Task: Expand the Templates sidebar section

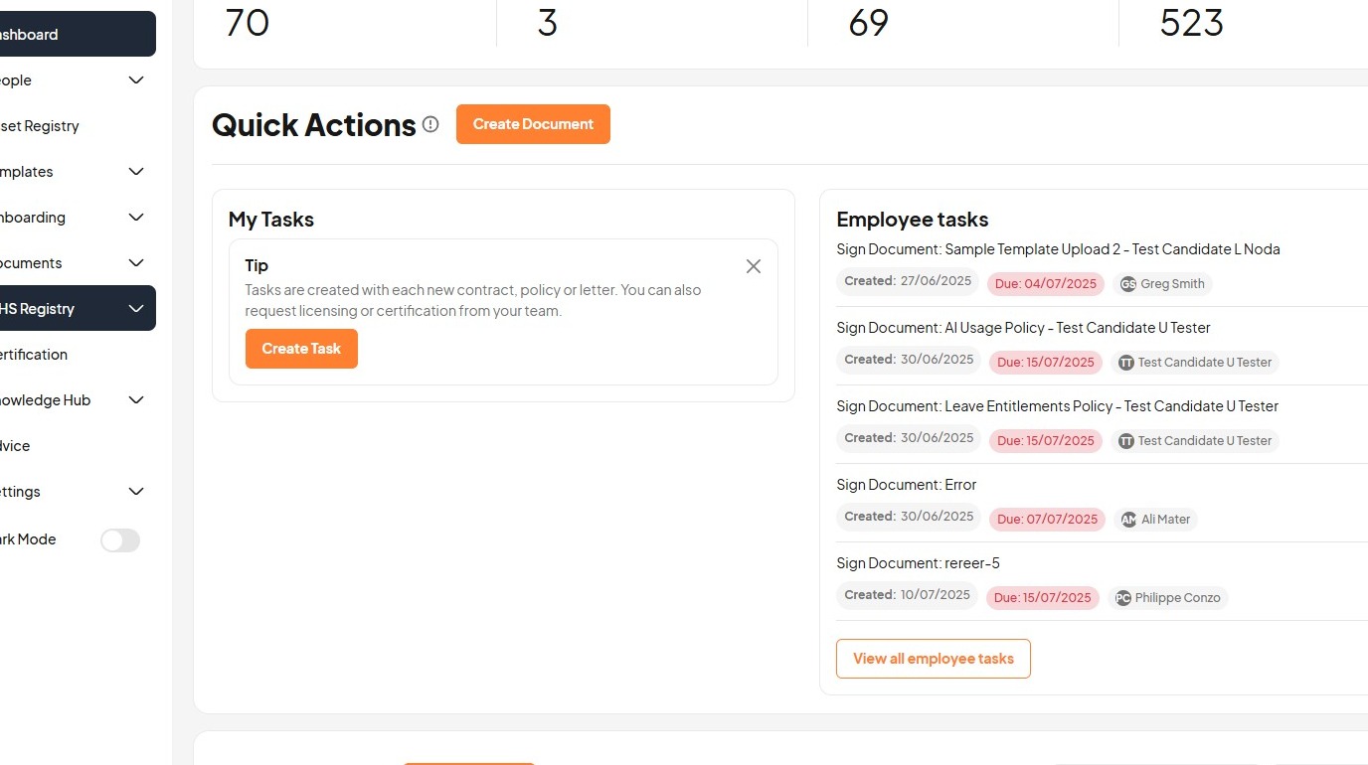Action: point(136,172)
